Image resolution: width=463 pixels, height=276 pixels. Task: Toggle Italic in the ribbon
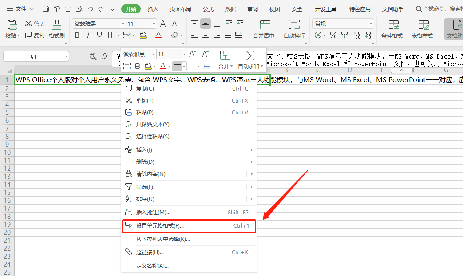[88, 35]
